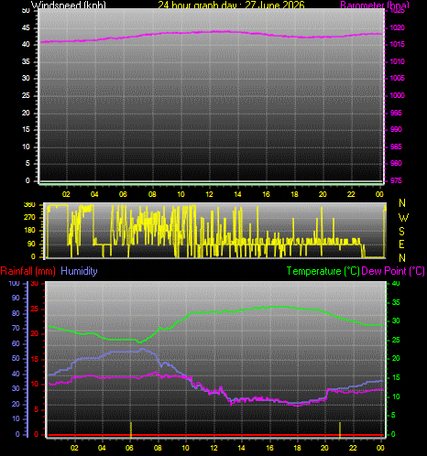Click 22 on the humidity chart time axis
Viewport: 427px width, 456px height.
pyautogui.click(x=353, y=448)
